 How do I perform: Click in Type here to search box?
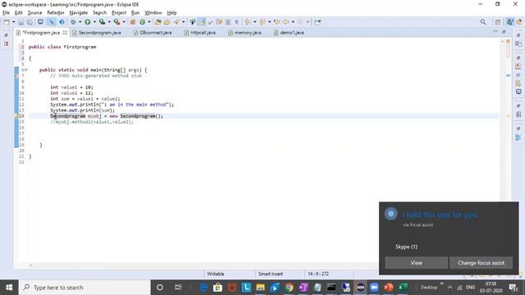84,288
